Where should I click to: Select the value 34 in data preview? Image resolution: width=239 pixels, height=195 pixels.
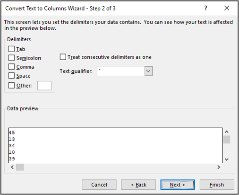pyautogui.click(x=12, y=145)
